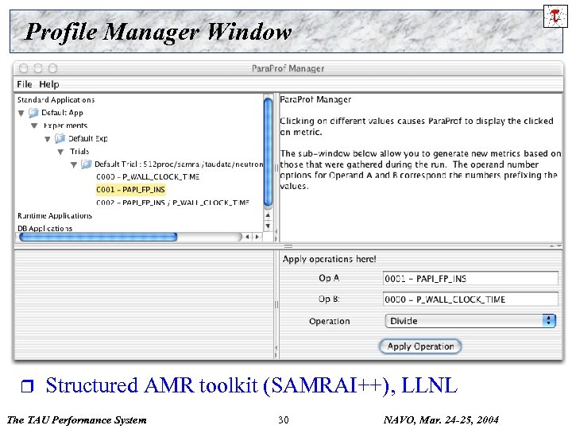Click the ParaProf Manager heading text
Screen dimensions: 572x429
315,99
